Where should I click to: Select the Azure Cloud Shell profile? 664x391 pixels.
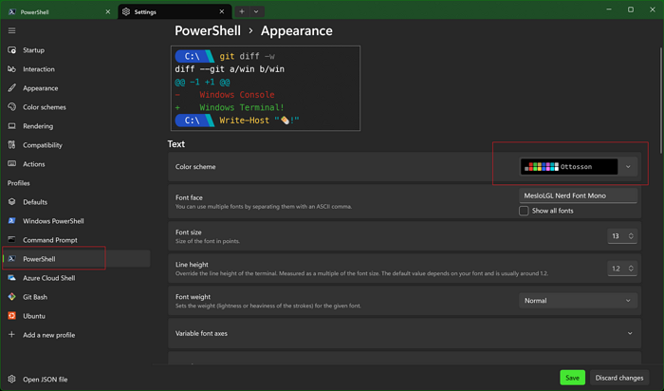(x=76, y=277)
